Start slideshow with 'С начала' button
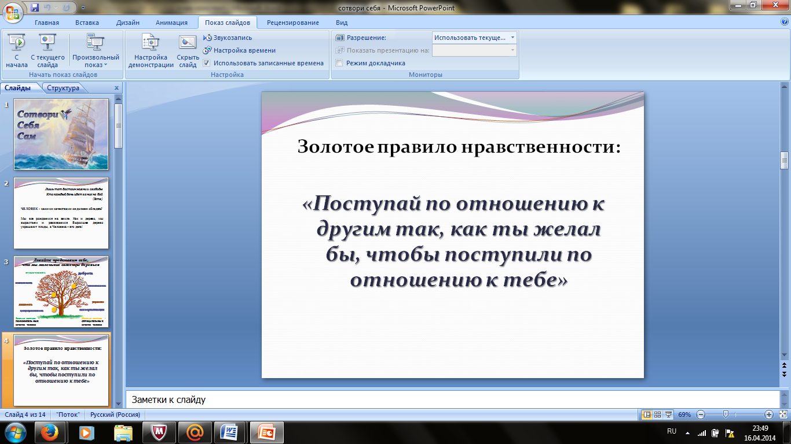This screenshot has width=791, height=444. (x=17, y=51)
